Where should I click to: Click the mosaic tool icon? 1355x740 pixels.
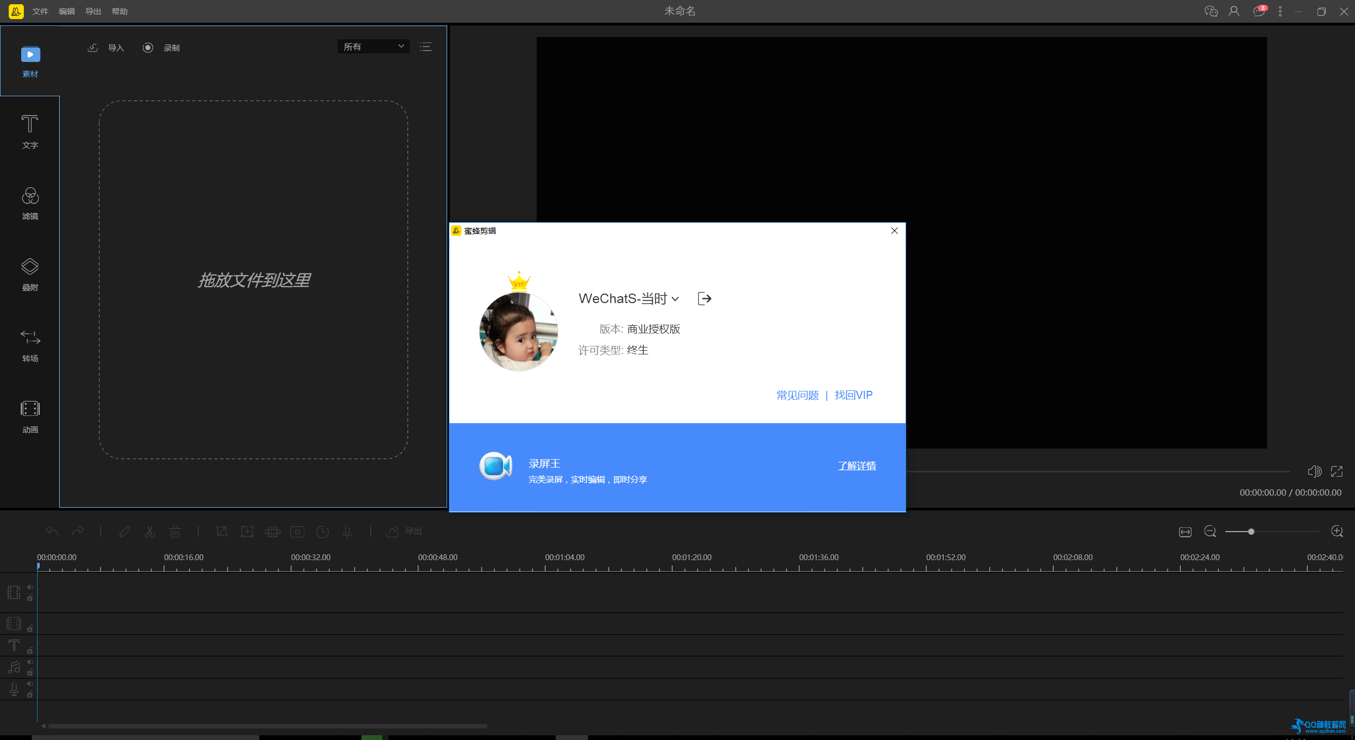pyautogui.click(x=273, y=531)
